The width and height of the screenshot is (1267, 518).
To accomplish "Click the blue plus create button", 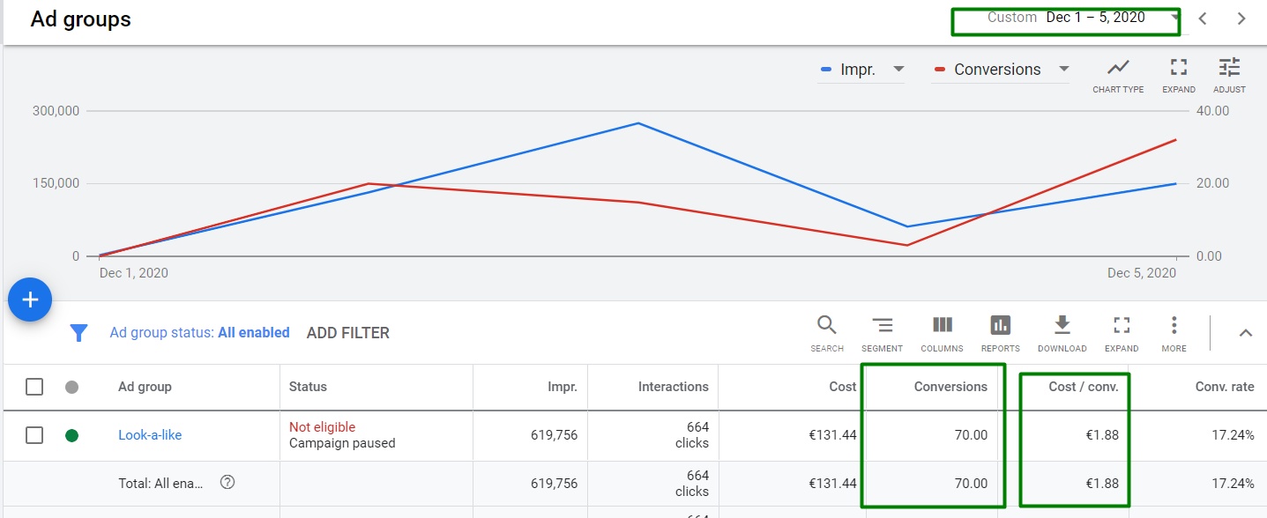I will [30, 300].
